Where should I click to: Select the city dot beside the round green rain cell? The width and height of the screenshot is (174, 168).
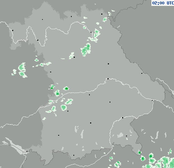68,111
